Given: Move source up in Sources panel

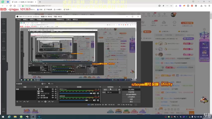Looking at the screenshot, I should pyautogui.click(x=49, y=102).
